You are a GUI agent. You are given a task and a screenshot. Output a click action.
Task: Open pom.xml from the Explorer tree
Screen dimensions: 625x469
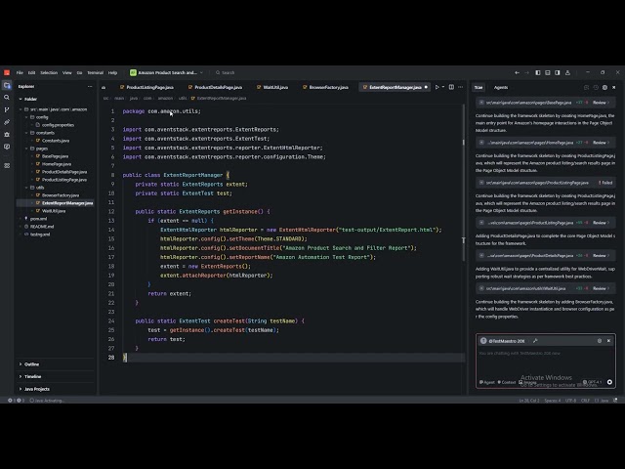click(x=39, y=219)
